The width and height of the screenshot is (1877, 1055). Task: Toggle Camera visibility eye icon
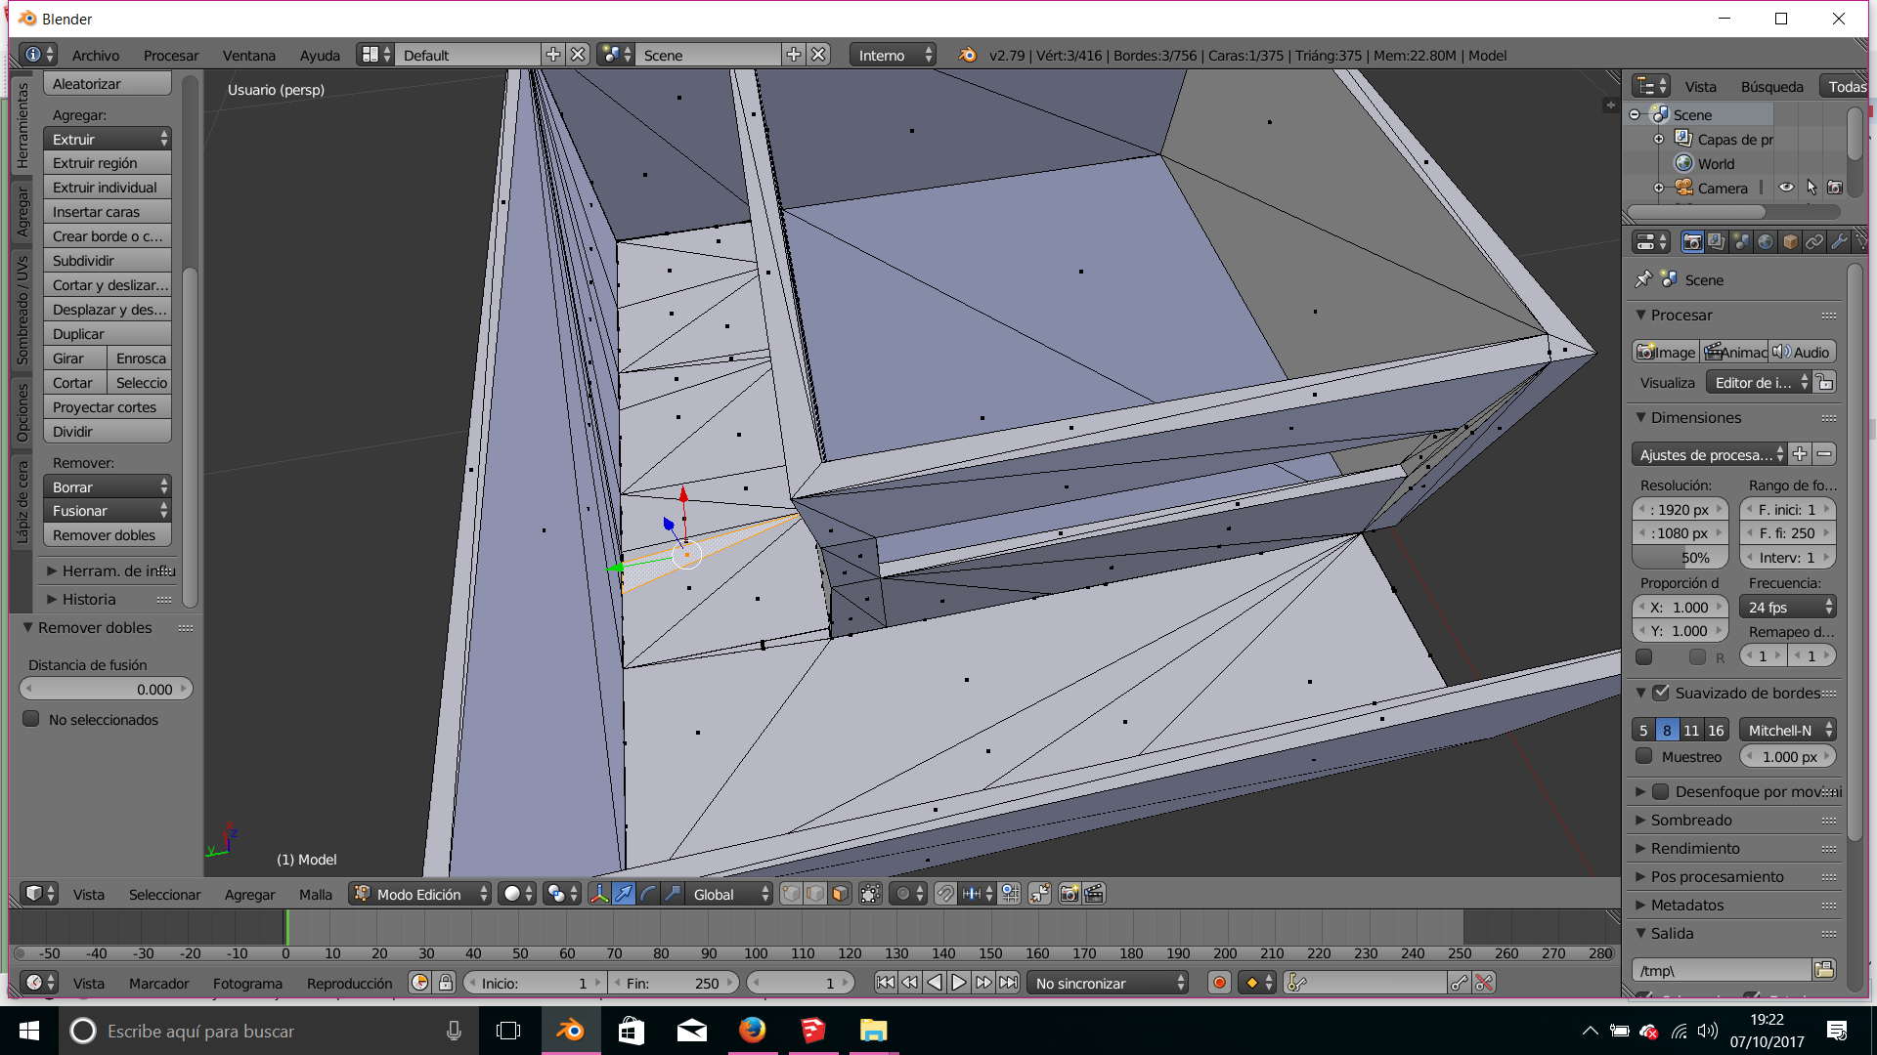[x=1786, y=188]
